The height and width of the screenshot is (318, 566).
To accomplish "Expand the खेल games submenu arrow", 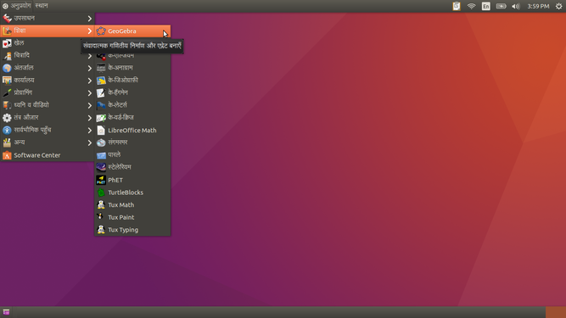I will coord(89,43).
